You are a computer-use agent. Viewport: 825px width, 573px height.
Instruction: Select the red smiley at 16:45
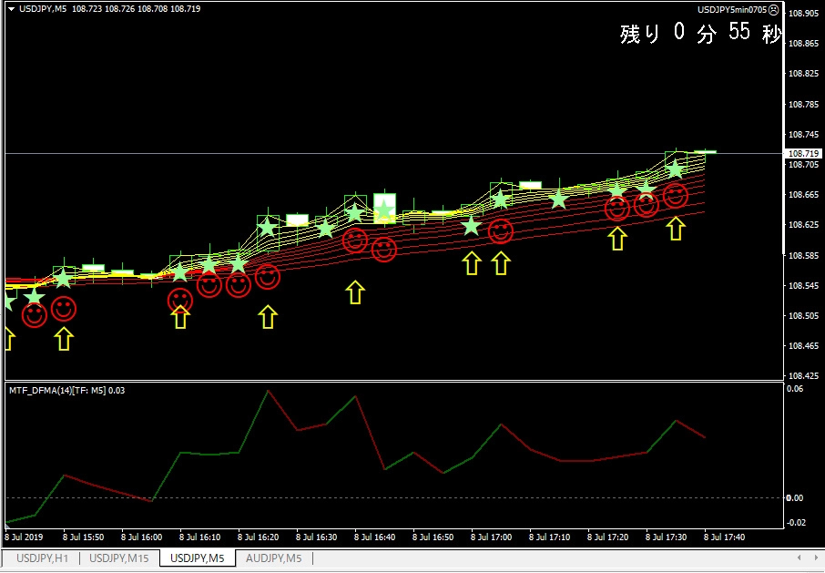point(383,250)
